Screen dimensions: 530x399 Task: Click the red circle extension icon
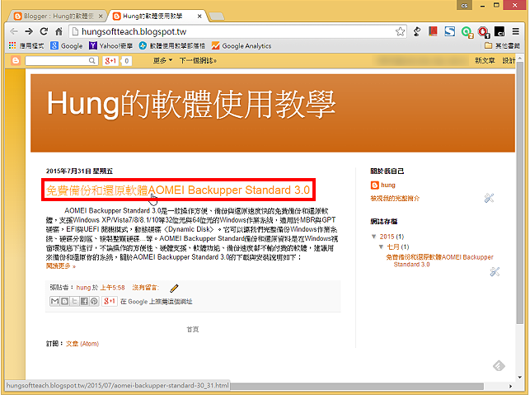coord(483,32)
